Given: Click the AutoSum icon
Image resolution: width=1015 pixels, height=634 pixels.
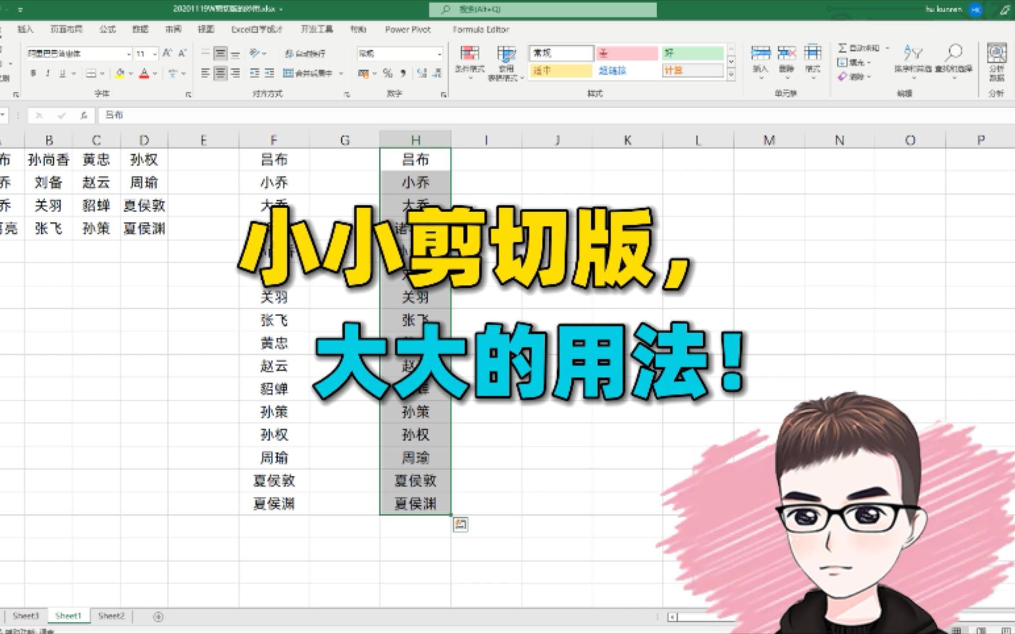Looking at the screenshot, I should [x=843, y=48].
